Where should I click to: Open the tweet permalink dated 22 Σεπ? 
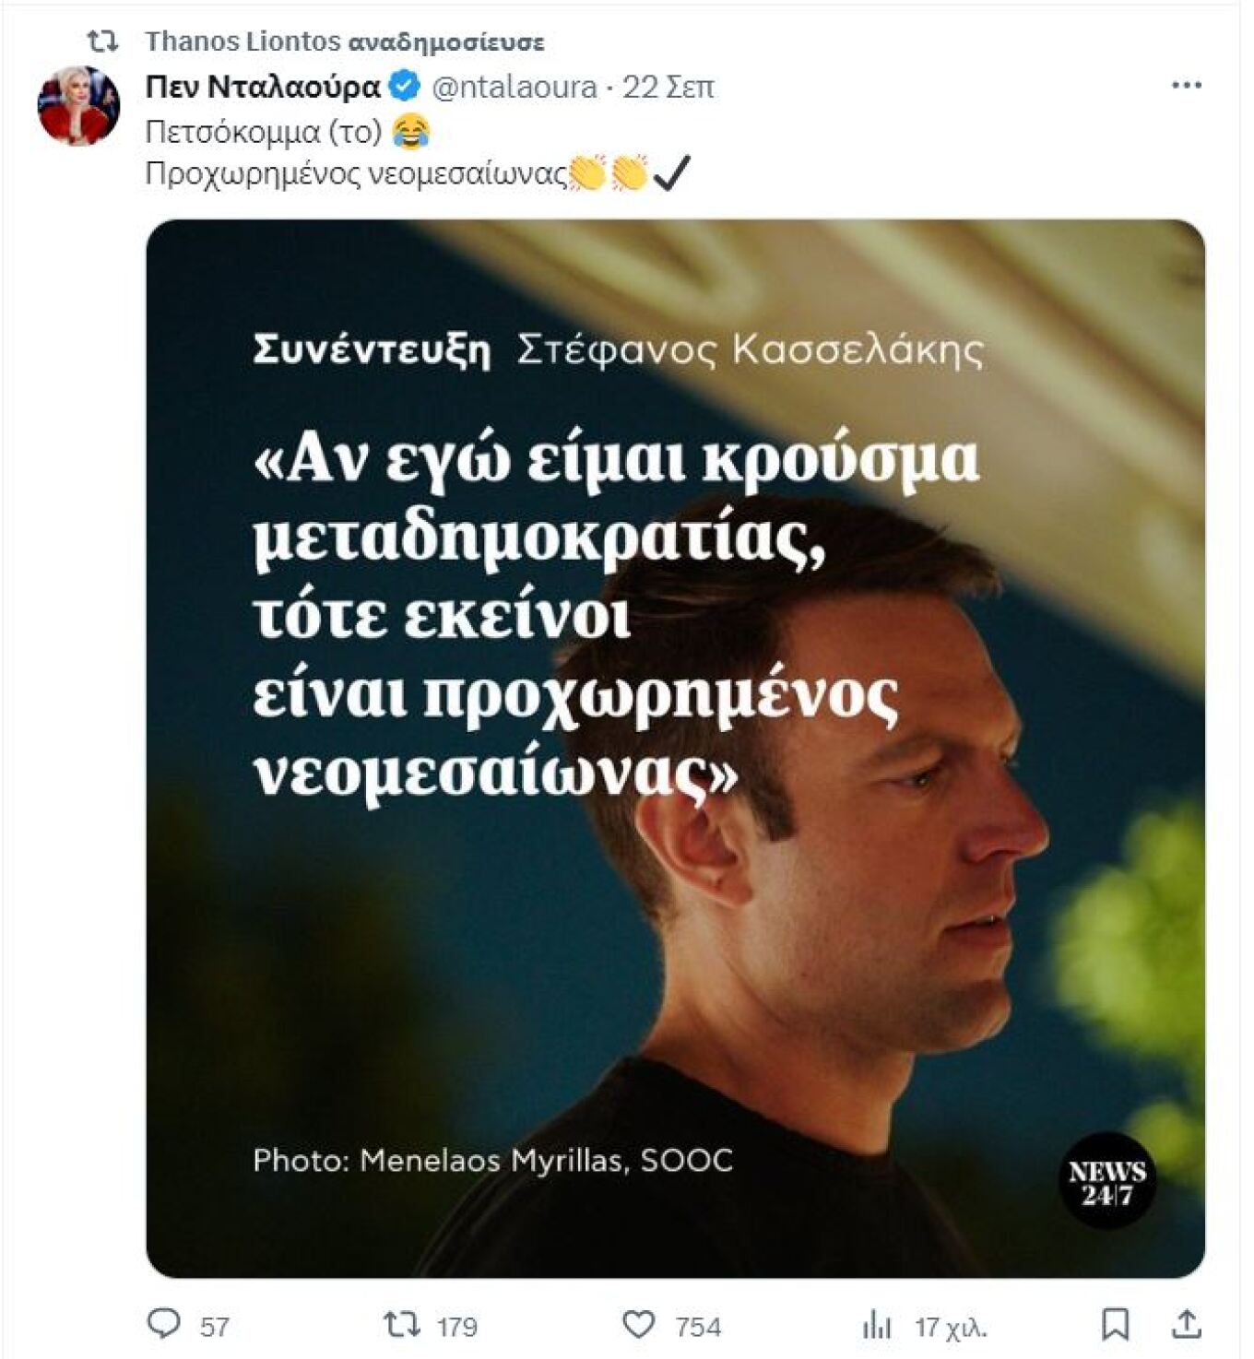pos(668,87)
